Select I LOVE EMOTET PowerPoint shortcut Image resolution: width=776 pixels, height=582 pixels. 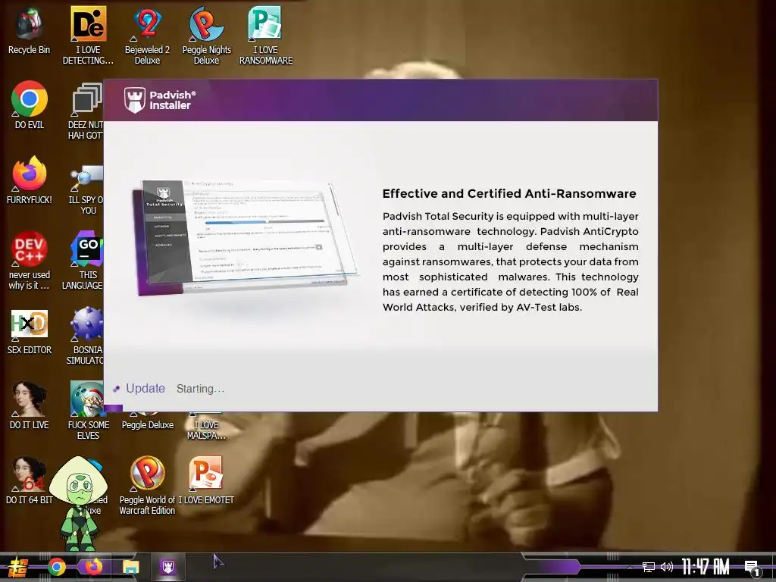point(206,480)
